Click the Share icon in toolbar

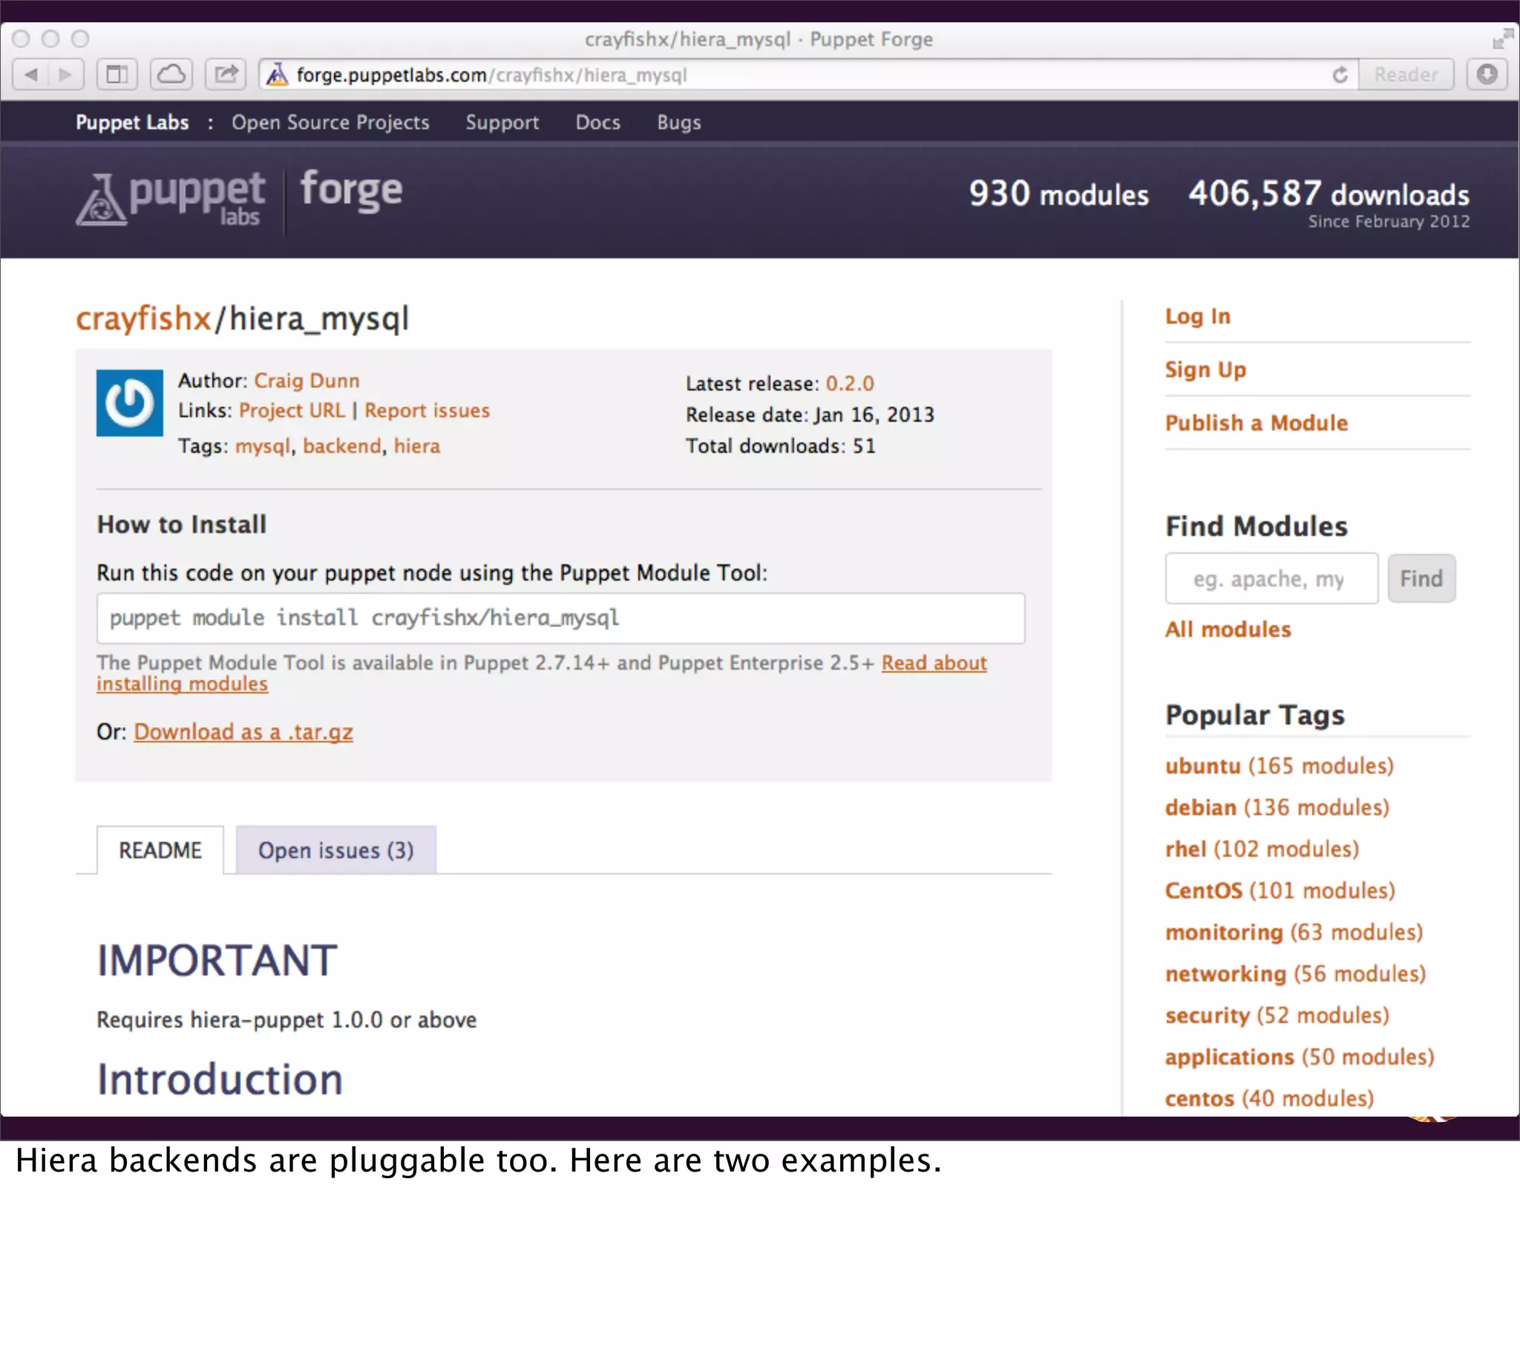[226, 75]
